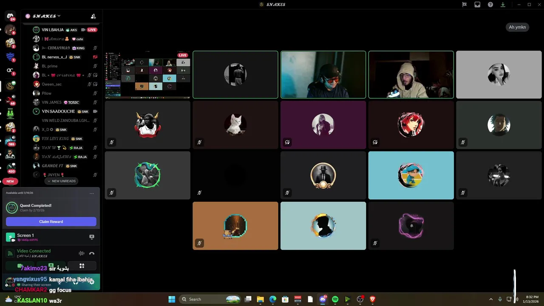Open Discord from the taskbar
This screenshot has height=306, width=544.
(323, 299)
